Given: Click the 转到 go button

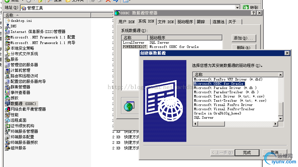Looking at the screenshot, I should pyautogui.click(x=250, y=8).
